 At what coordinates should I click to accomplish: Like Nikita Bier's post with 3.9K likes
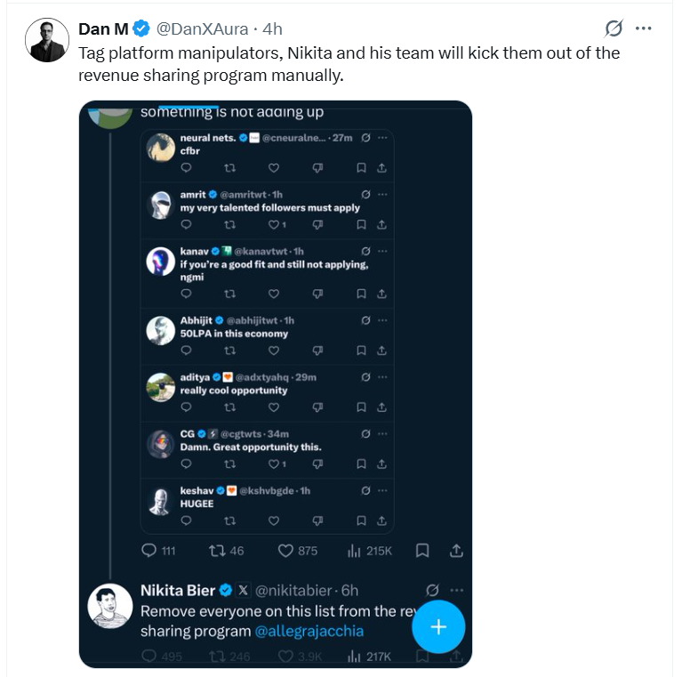tap(285, 657)
